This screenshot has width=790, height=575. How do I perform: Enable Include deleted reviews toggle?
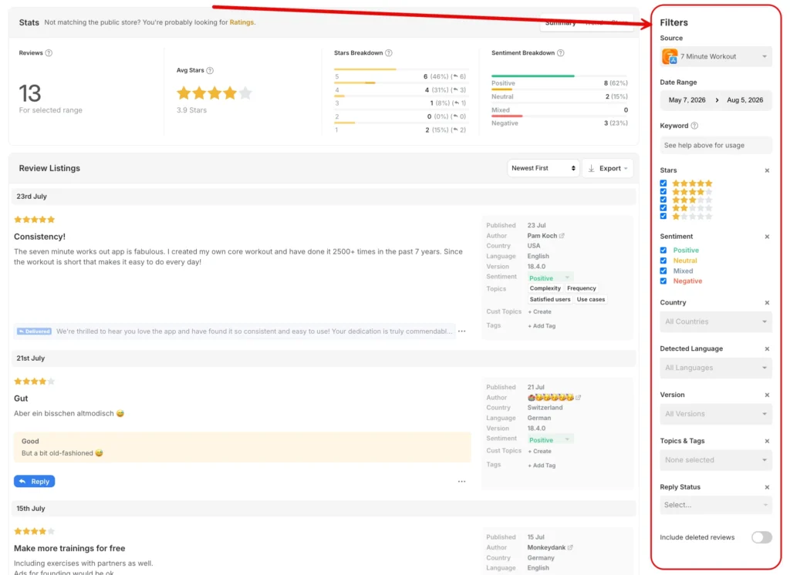click(761, 537)
